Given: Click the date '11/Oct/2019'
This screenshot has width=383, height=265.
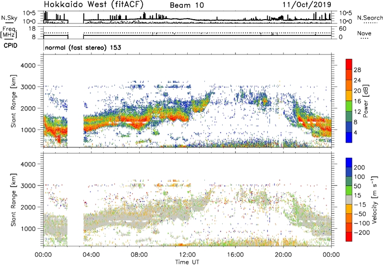Looking at the screenshot, I should click(307, 5).
